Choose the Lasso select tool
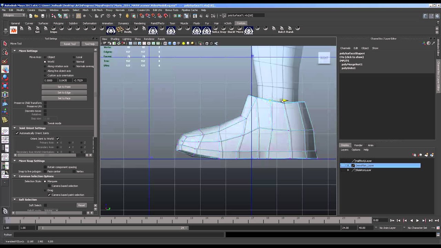This screenshot has width=441, height=248. pyautogui.click(x=5, y=52)
